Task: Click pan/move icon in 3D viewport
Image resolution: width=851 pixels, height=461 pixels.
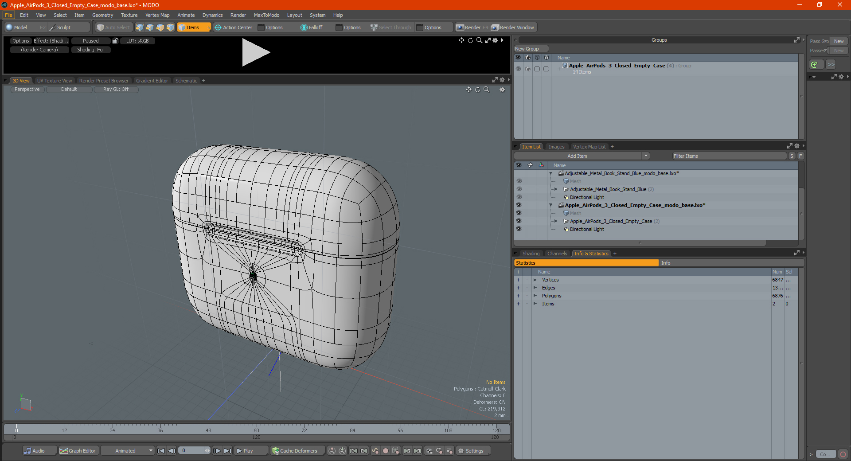Action: (x=468, y=90)
